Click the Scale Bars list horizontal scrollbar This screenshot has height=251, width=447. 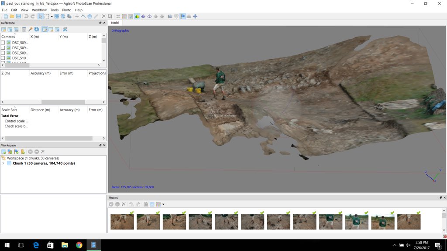[53, 138]
